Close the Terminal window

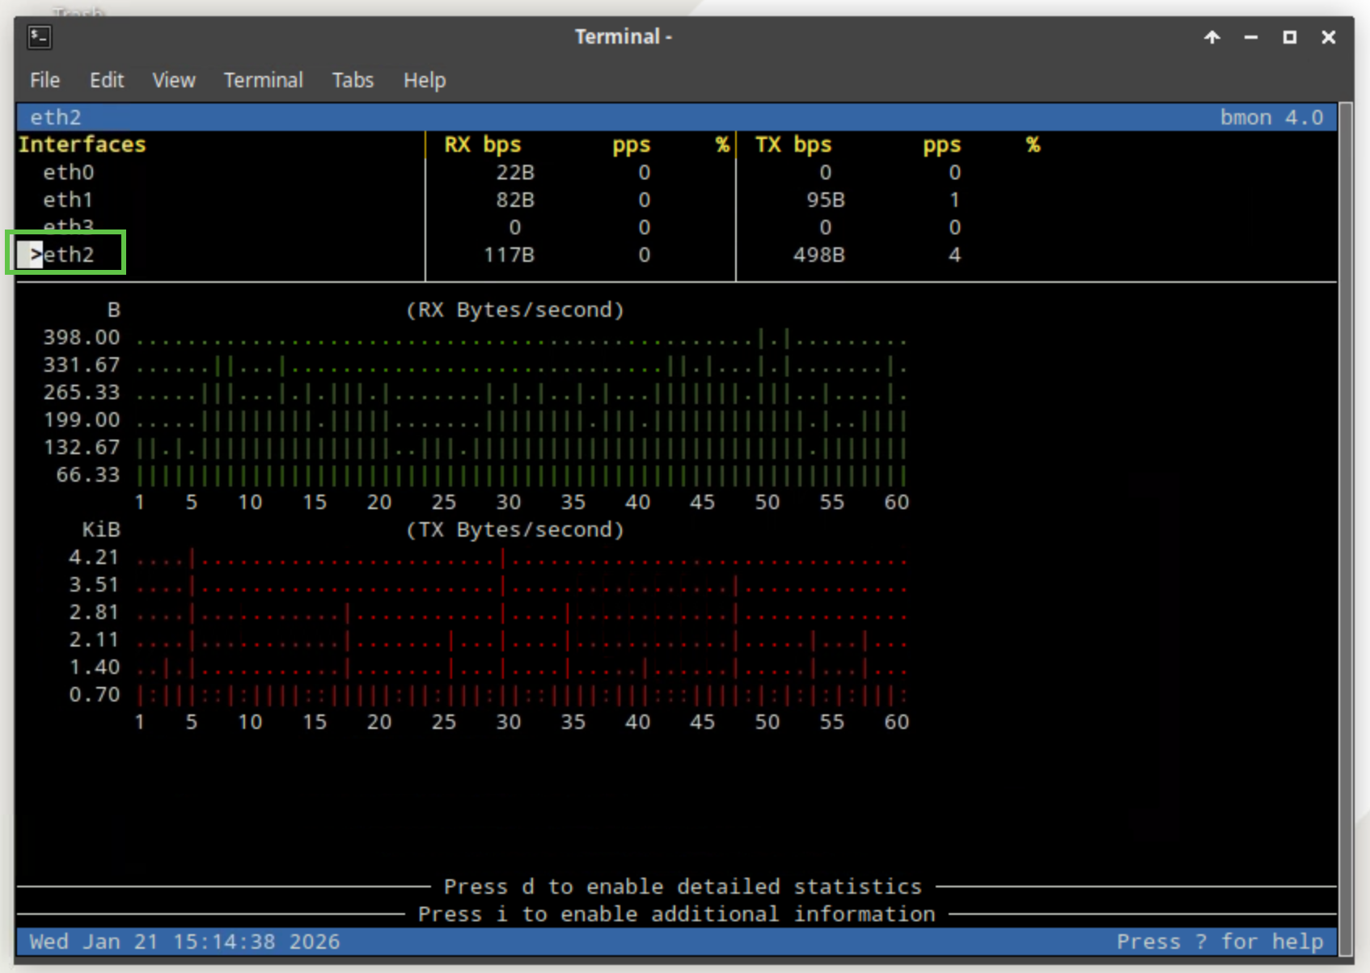[1328, 37]
